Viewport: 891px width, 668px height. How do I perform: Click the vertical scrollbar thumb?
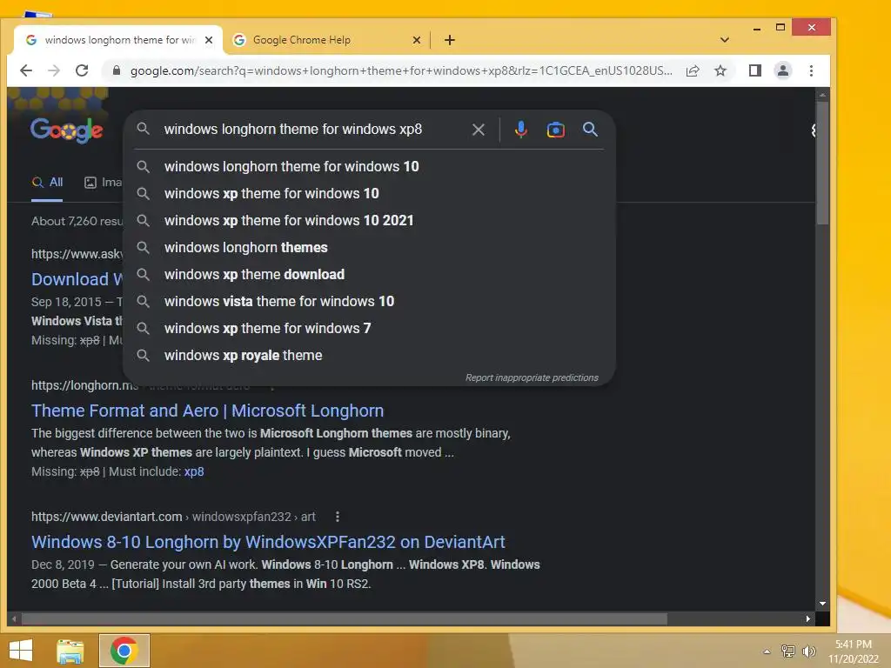tap(822, 164)
